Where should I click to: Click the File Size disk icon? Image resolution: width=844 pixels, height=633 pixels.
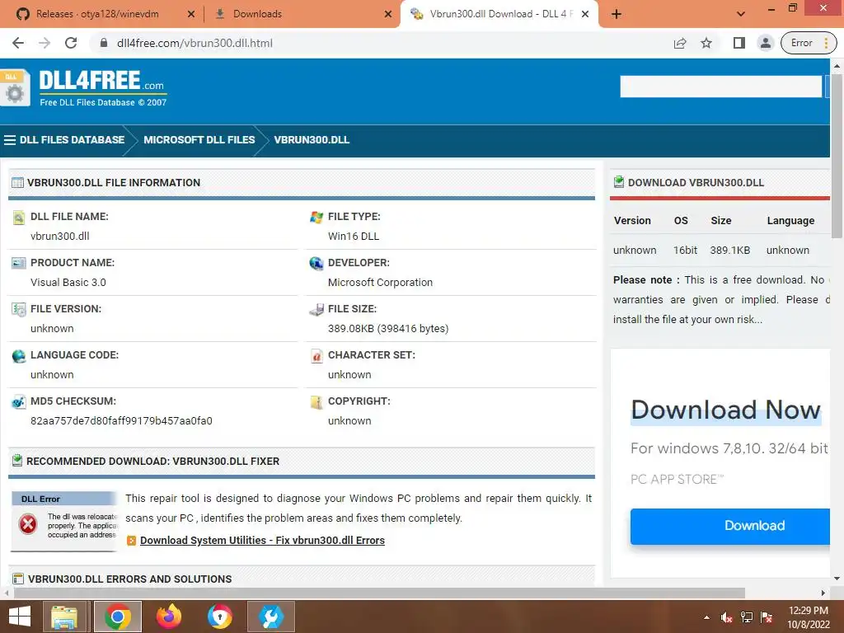pos(316,310)
